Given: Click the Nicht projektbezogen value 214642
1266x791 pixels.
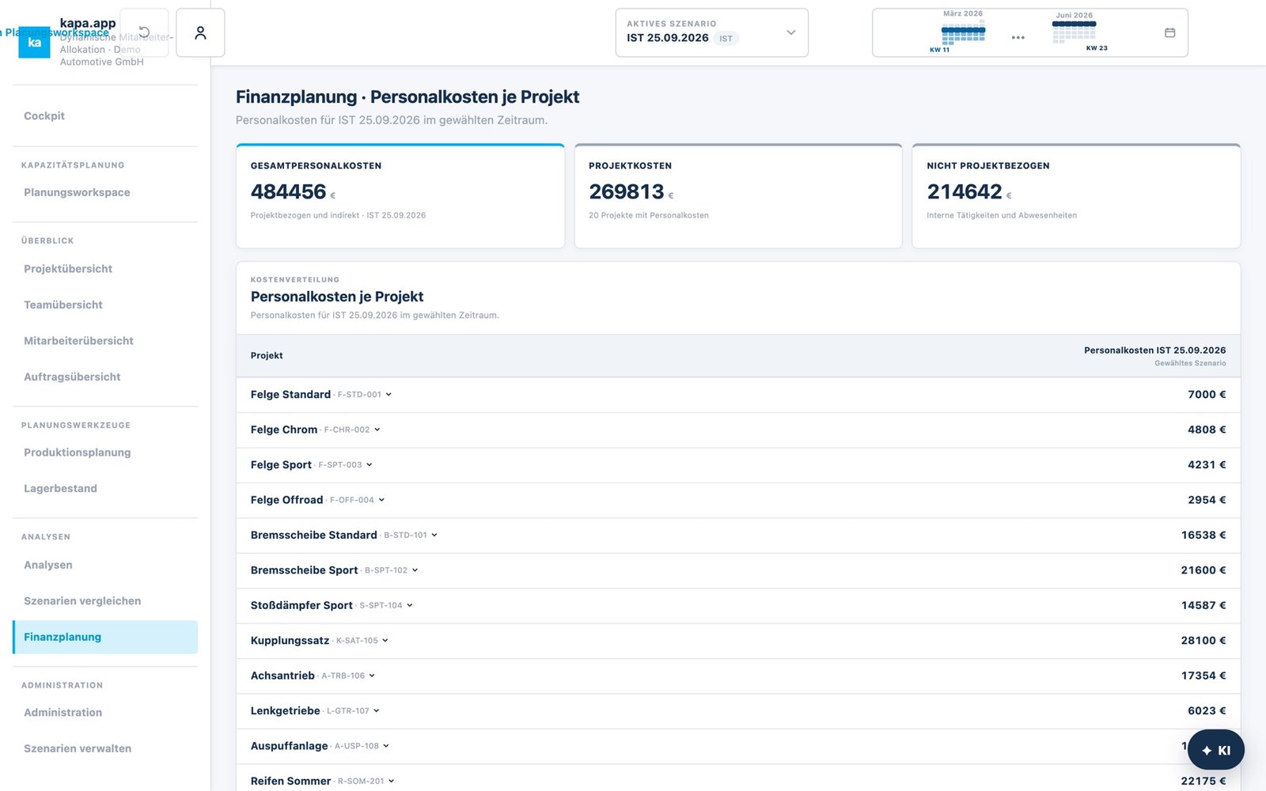Looking at the screenshot, I should (965, 192).
